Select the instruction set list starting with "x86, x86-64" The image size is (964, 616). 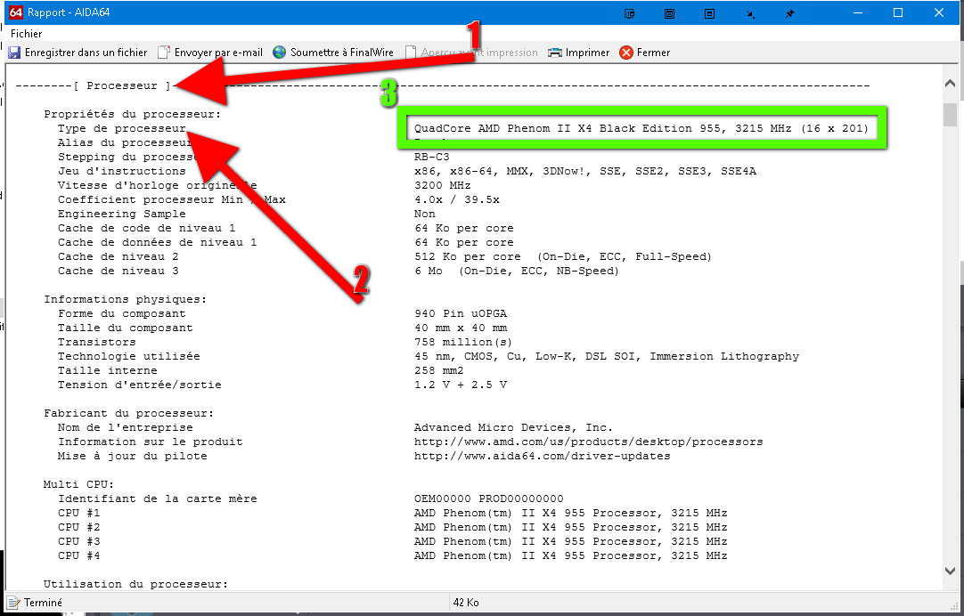(585, 171)
